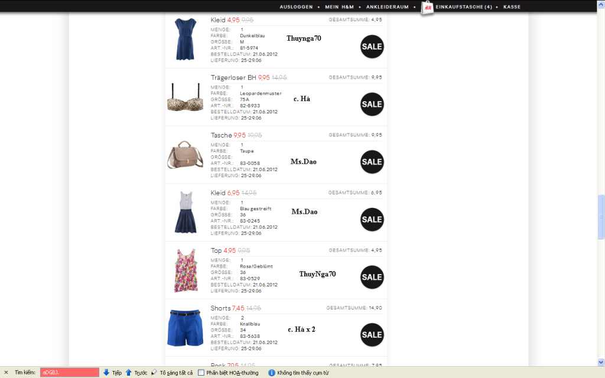
Task: Click the SALE badge on Trägerloser BH
Action: click(x=372, y=105)
